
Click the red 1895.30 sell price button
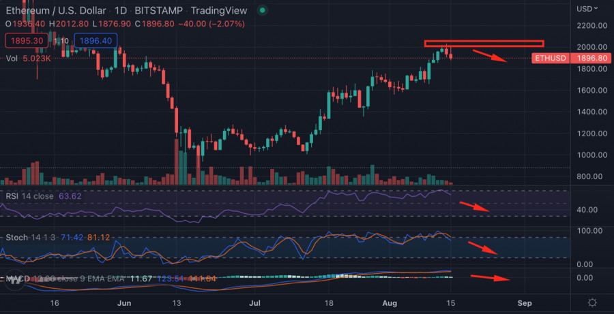click(x=25, y=41)
